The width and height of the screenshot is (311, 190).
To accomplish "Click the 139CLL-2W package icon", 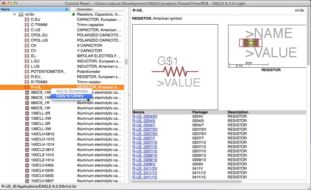I will [27, 119].
